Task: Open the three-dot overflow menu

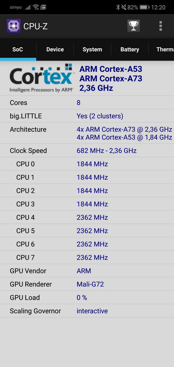Action: click(x=161, y=26)
